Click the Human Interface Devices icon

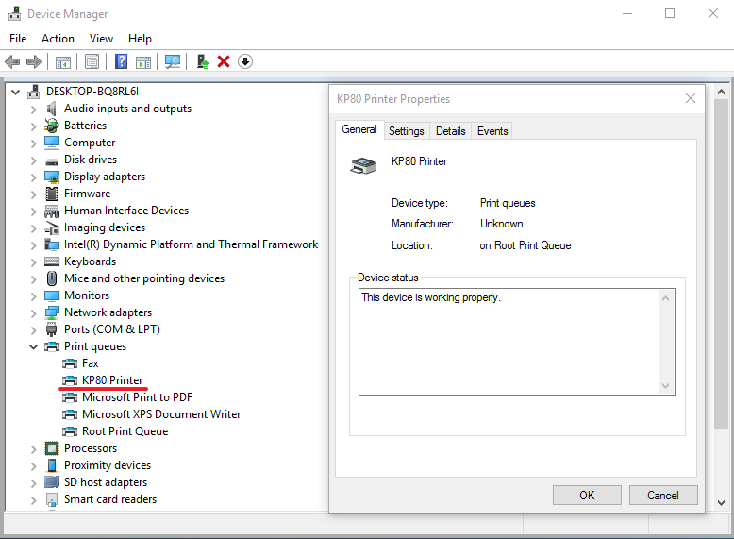coord(52,211)
